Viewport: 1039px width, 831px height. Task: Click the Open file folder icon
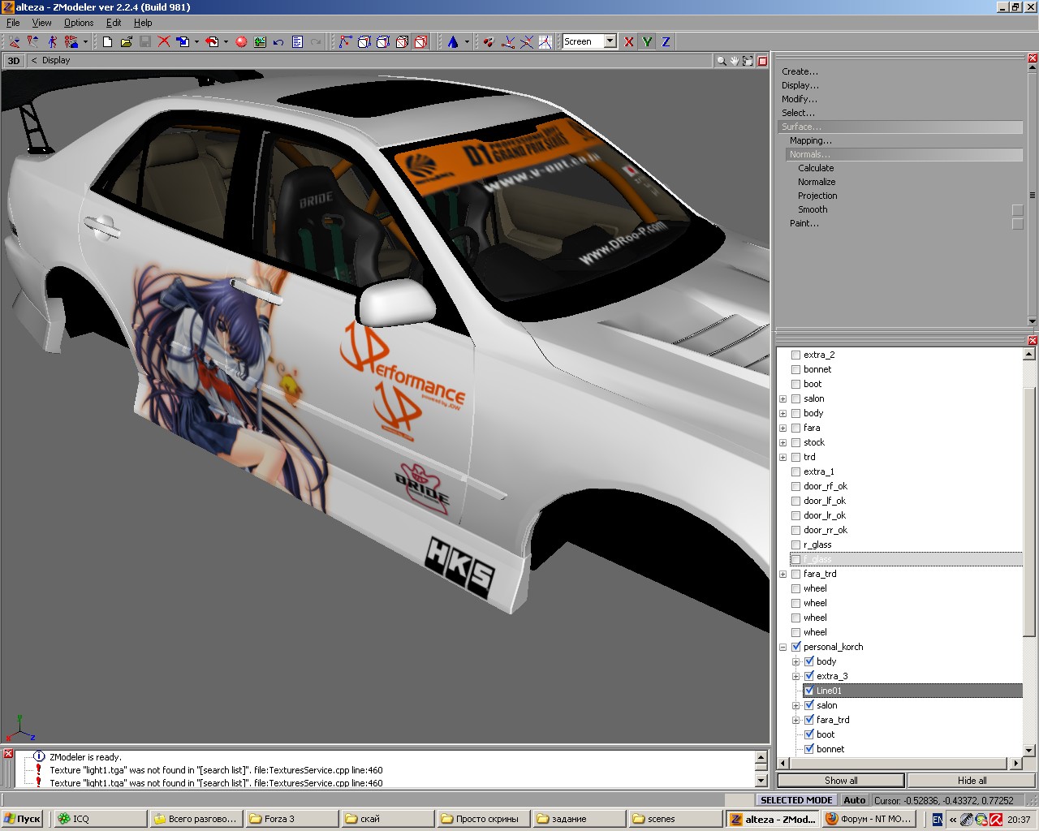coord(127,41)
